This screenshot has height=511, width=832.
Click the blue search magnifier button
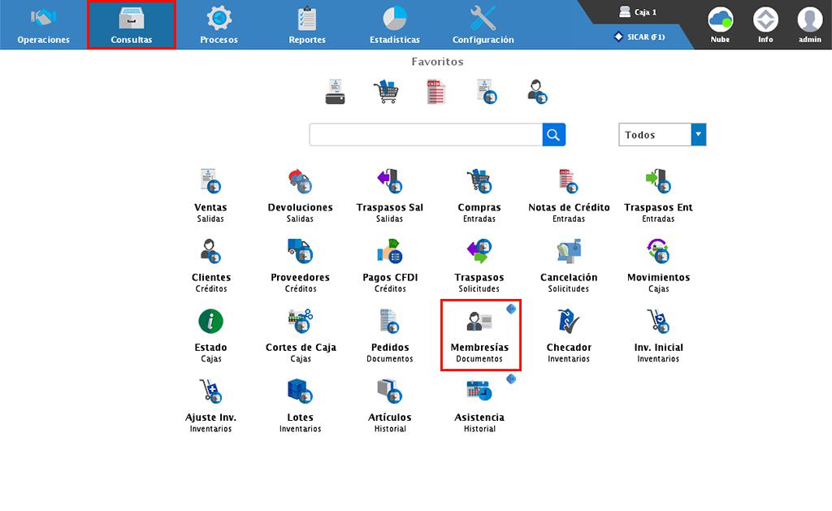click(x=553, y=135)
